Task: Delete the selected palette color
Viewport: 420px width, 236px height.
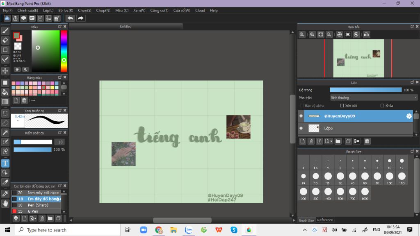Action: (x=24, y=100)
